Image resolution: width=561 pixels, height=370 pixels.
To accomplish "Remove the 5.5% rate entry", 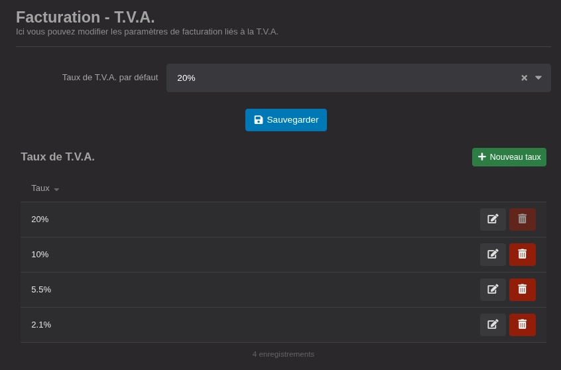I will click(523, 289).
